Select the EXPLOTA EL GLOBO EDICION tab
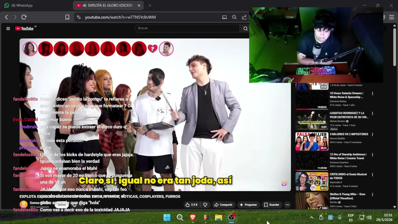Screen dimensions: 398x224 coord(108,5)
